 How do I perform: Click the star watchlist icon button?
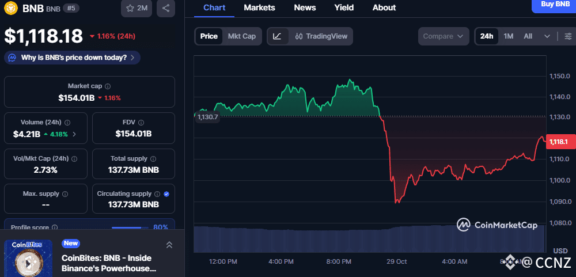point(137,8)
